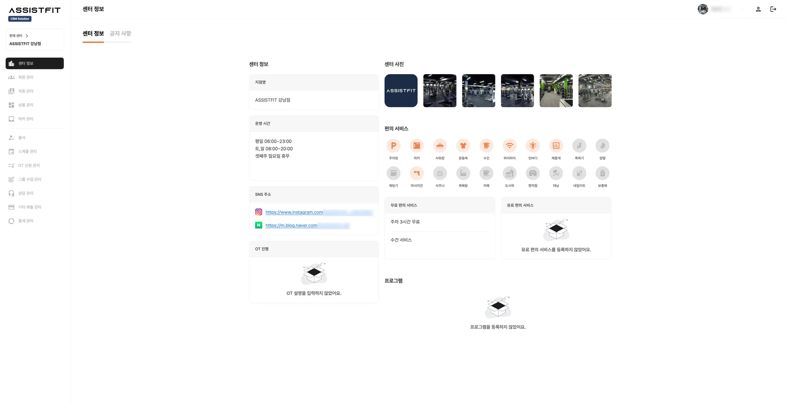Viewport: 787px width, 404px height.
Task: Go to 통계 관리 in sidebar
Action: point(35,221)
